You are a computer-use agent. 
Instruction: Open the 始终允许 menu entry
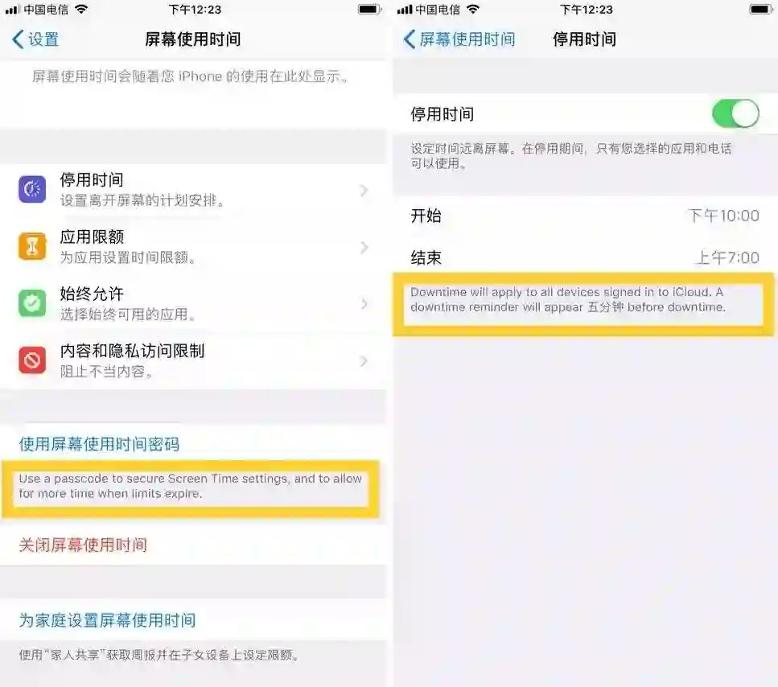coord(193,303)
